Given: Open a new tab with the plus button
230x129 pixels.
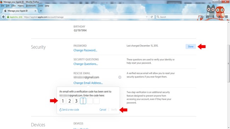Looking at the screenshot, I should pyautogui.click(x=41, y=11).
